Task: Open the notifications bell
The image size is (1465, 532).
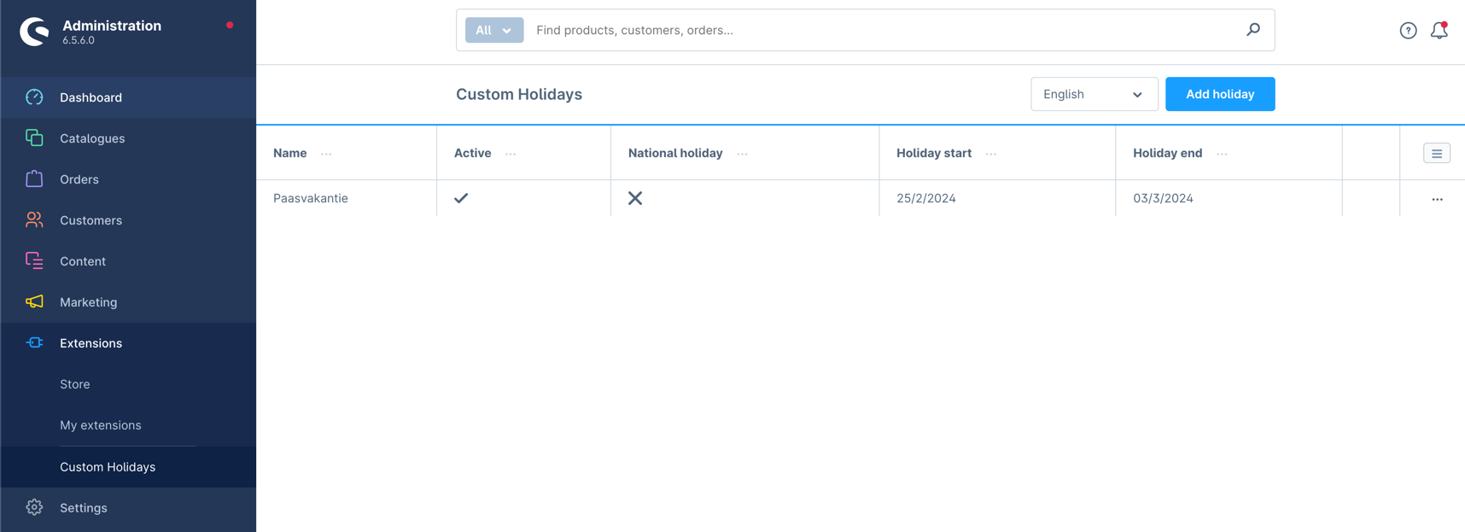Action: [1439, 30]
